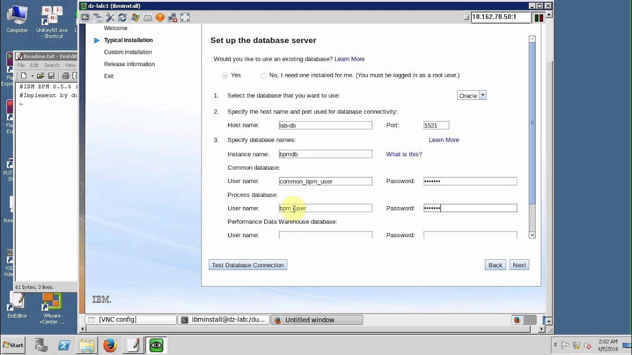The width and height of the screenshot is (632, 355).
Task: Click the Firefox icon in remote panel tray
Action: [517, 320]
